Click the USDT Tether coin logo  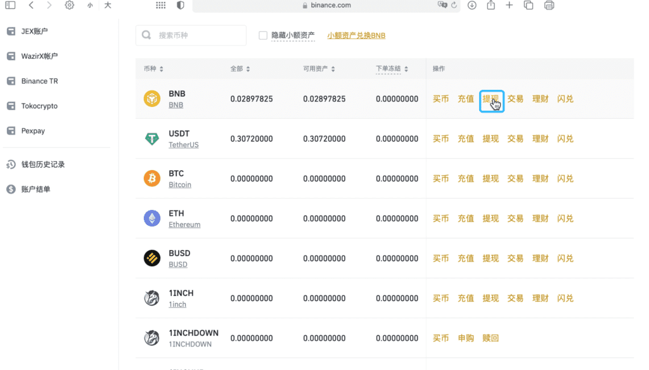pos(152,139)
